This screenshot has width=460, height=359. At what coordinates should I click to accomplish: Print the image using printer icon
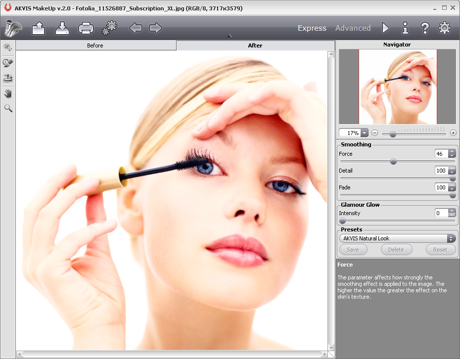tap(86, 28)
